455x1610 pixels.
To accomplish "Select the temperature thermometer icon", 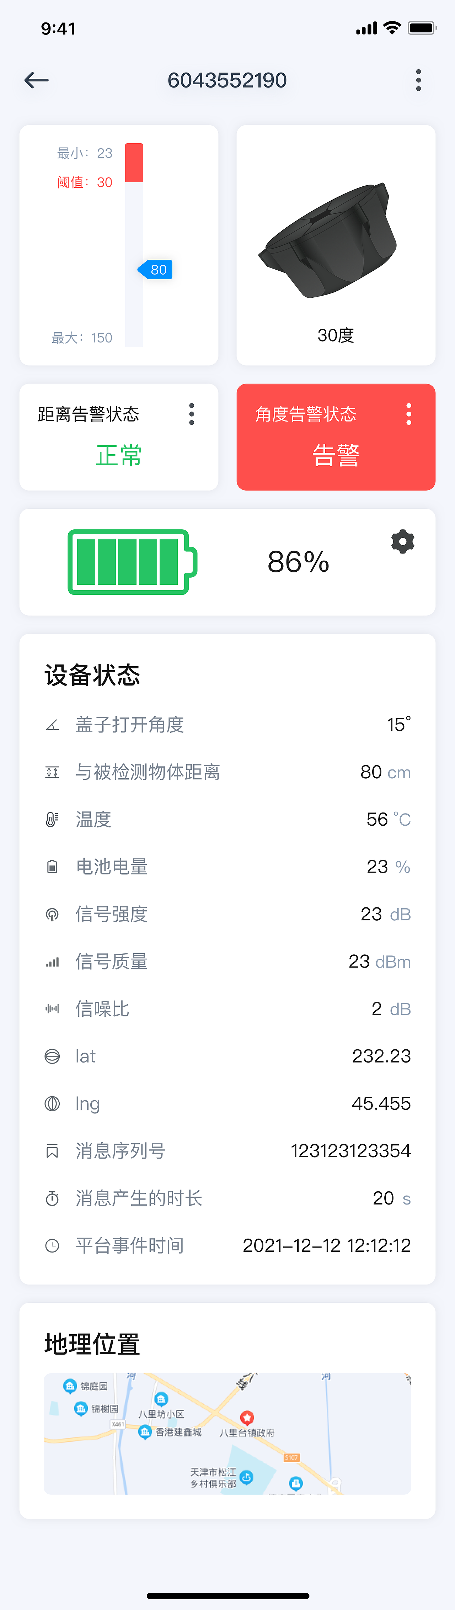I will tap(52, 819).
